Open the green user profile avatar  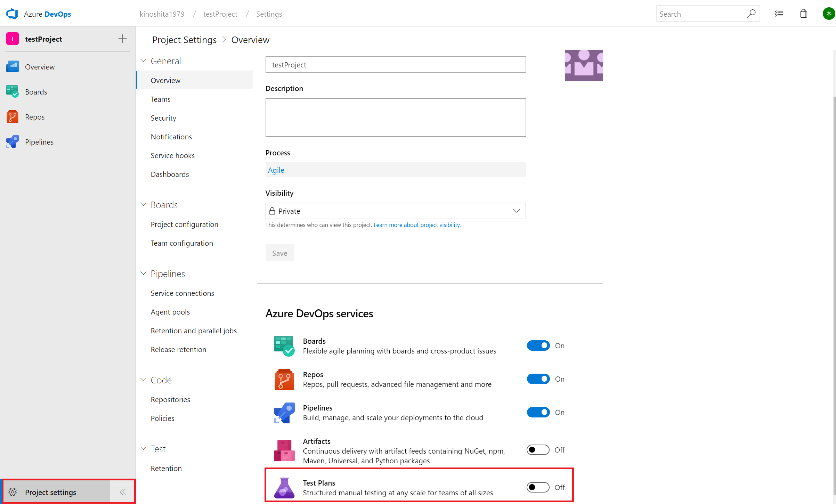(829, 14)
